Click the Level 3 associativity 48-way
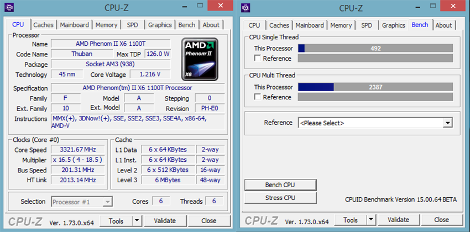The width and height of the screenshot is (470, 232). click(x=210, y=180)
